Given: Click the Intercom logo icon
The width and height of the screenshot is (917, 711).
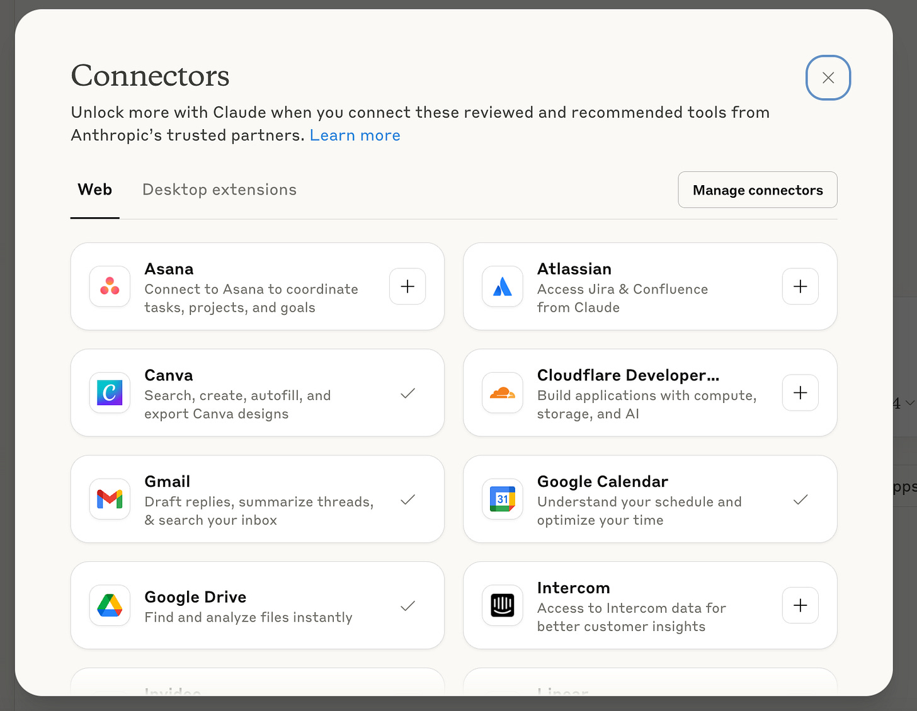Looking at the screenshot, I should point(503,605).
